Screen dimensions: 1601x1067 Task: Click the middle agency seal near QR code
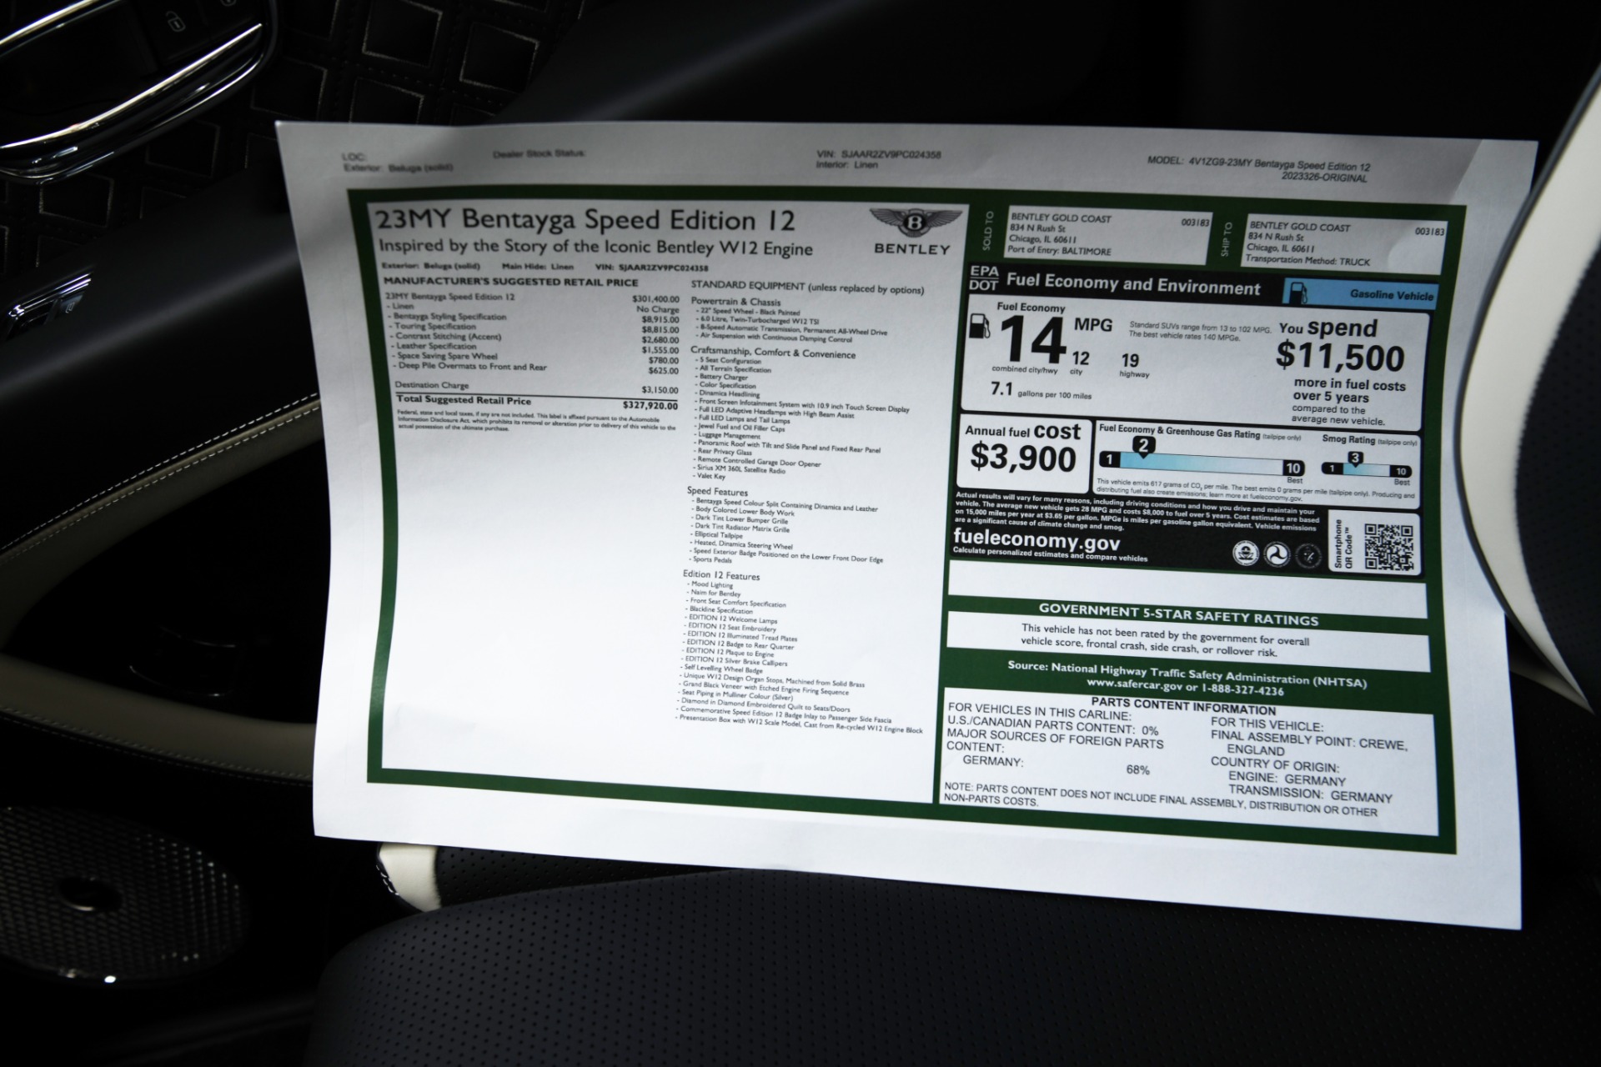pos(1276,554)
